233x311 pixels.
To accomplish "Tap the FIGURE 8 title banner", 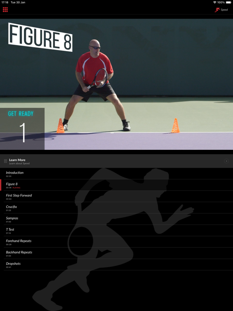I will pos(40,37).
